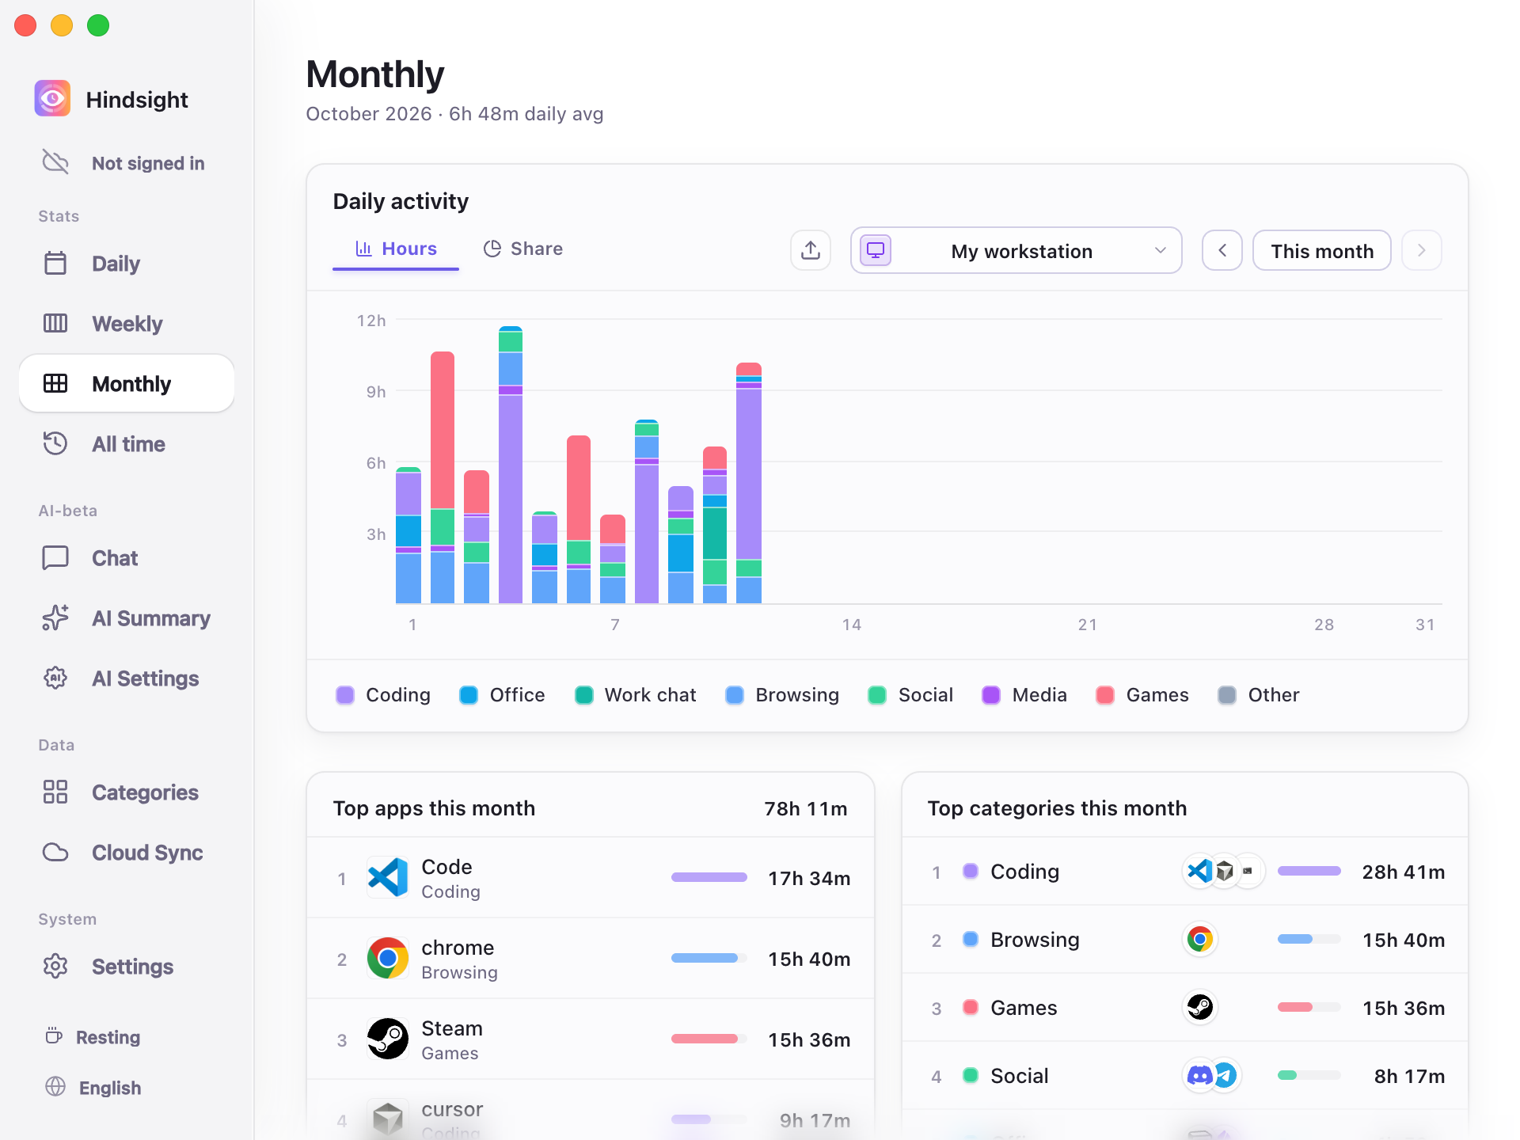Click the next month right chevron
The width and height of the screenshot is (1520, 1140).
pyautogui.click(x=1422, y=250)
